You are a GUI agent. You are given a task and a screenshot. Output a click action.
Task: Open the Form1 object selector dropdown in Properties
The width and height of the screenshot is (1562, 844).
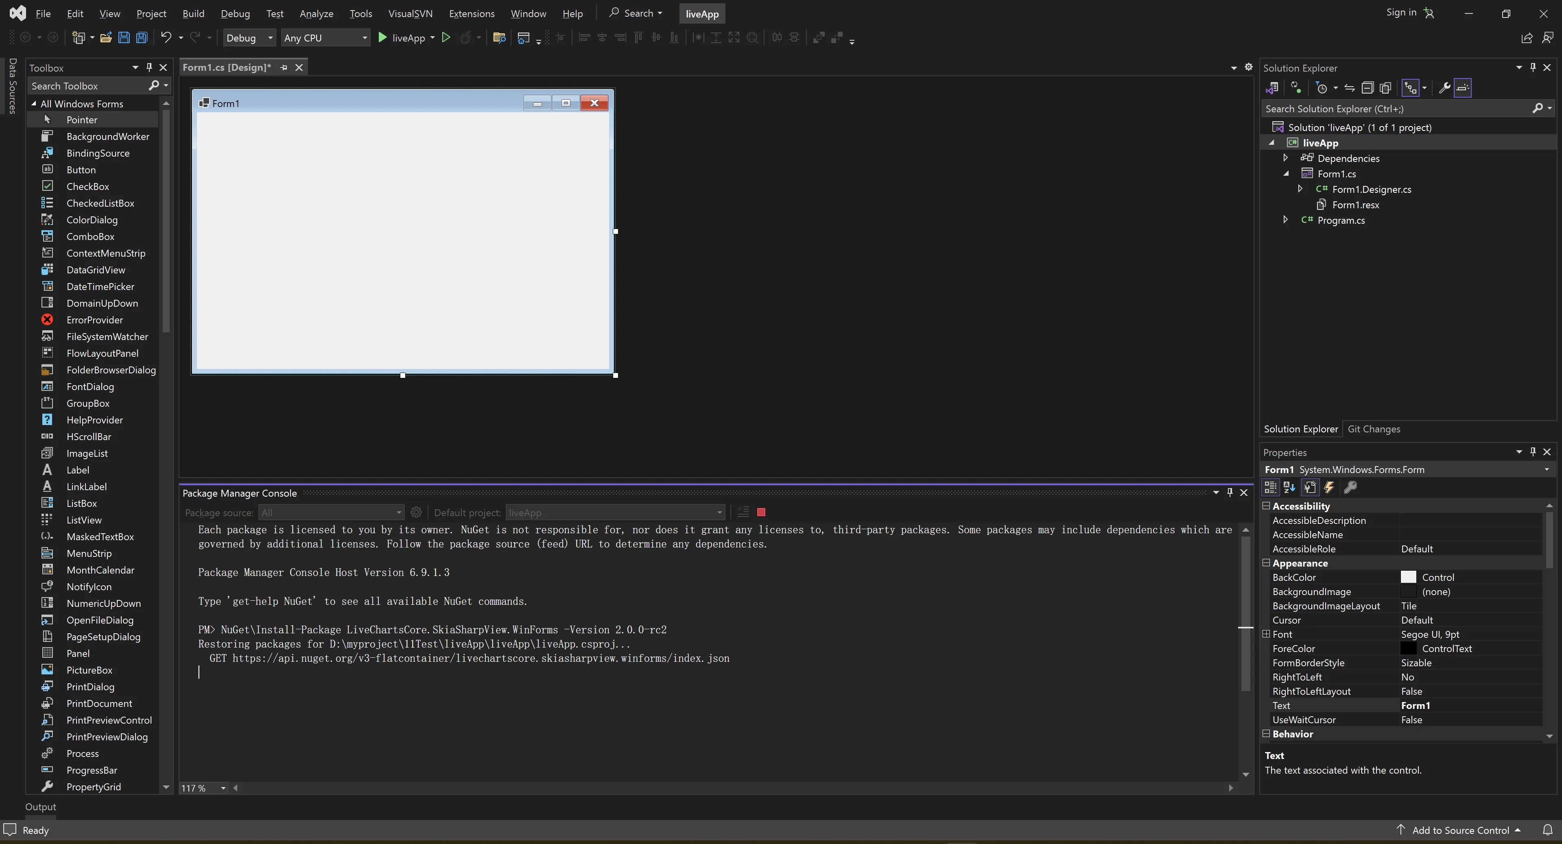pos(1547,469)
